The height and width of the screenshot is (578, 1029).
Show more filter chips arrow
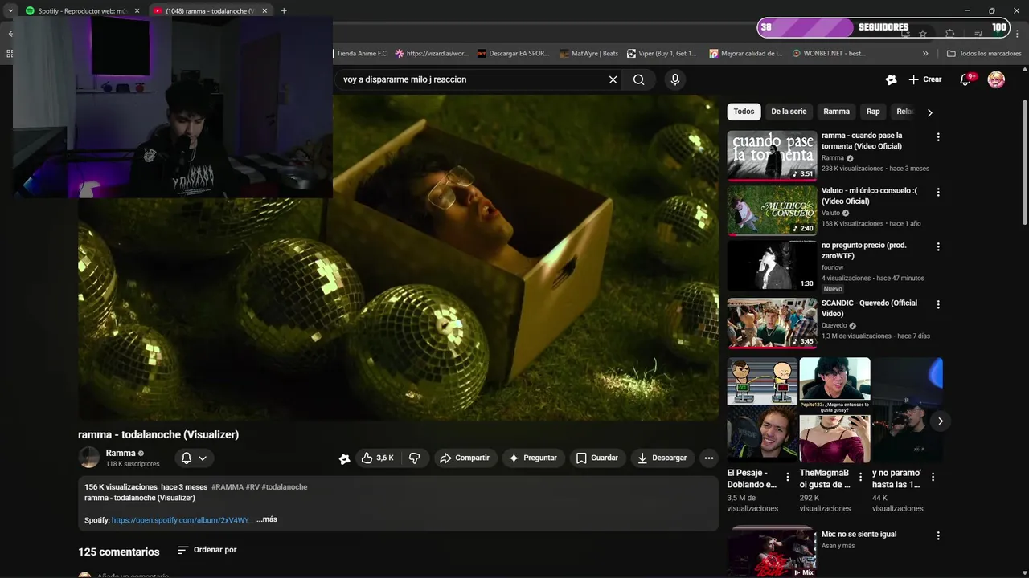coord(929,112)
